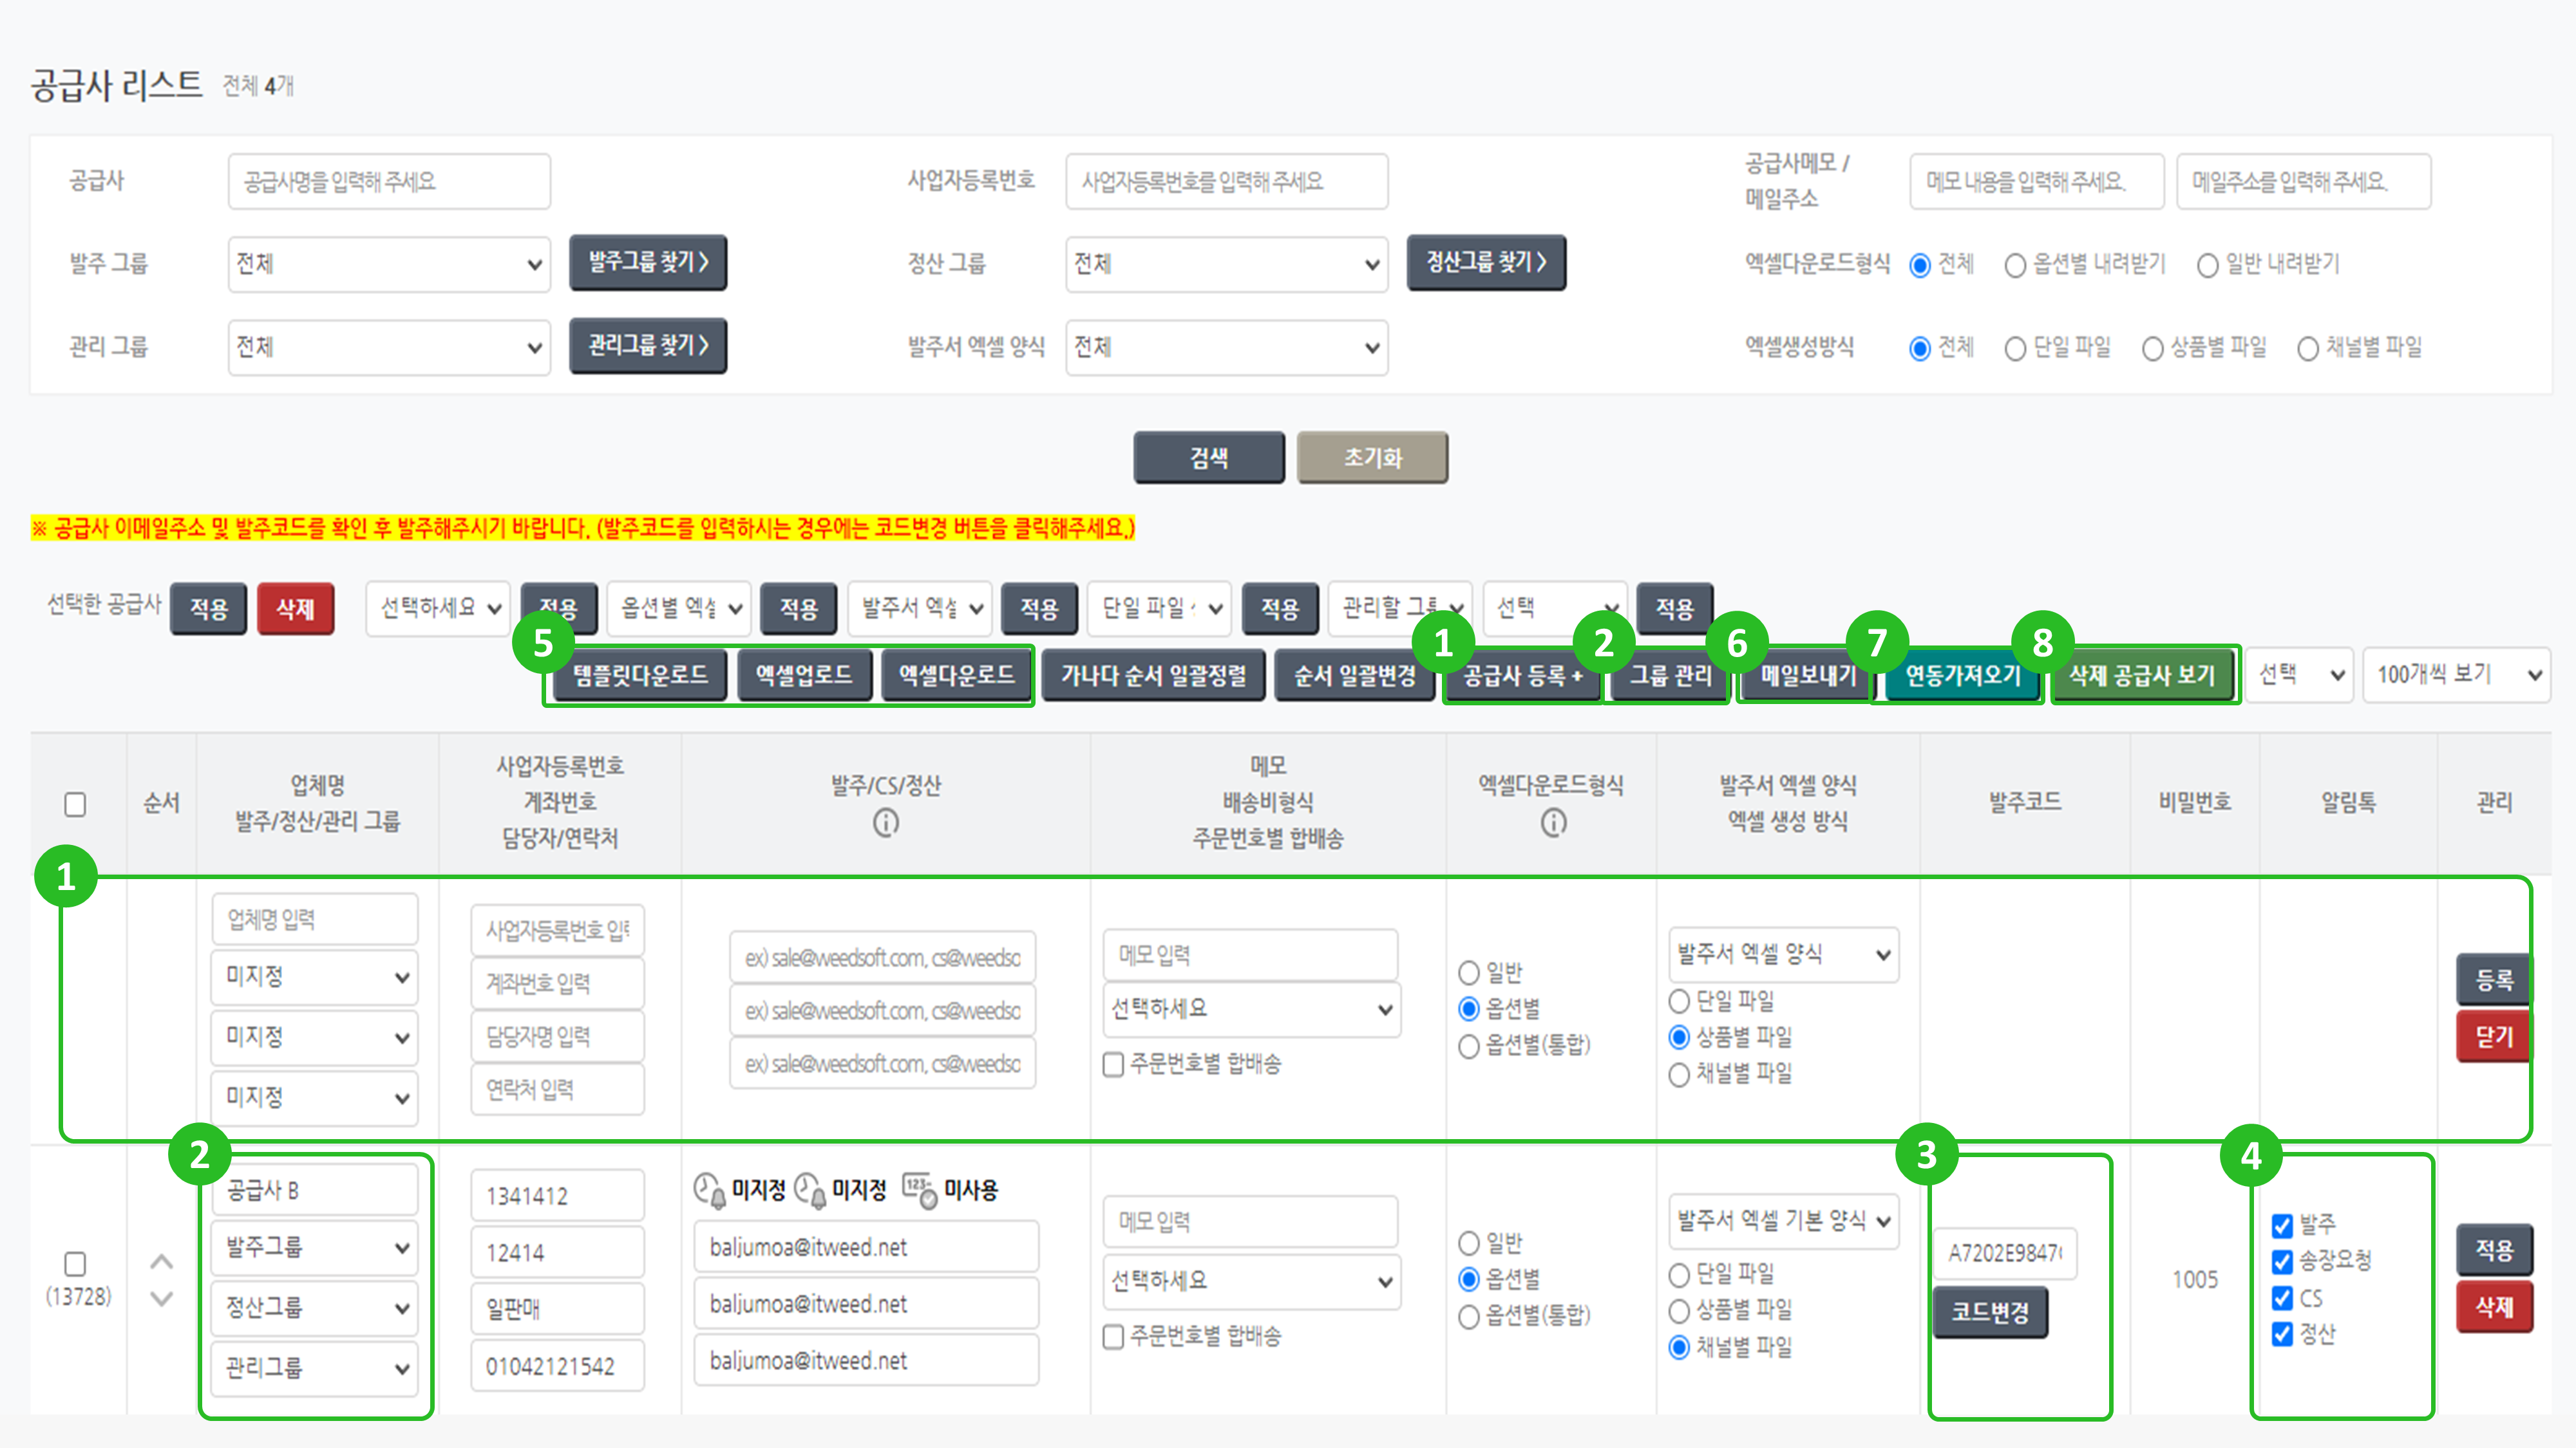
Task: Click info icon under 발주/CS/정산 header
Action: pos(885,822)
